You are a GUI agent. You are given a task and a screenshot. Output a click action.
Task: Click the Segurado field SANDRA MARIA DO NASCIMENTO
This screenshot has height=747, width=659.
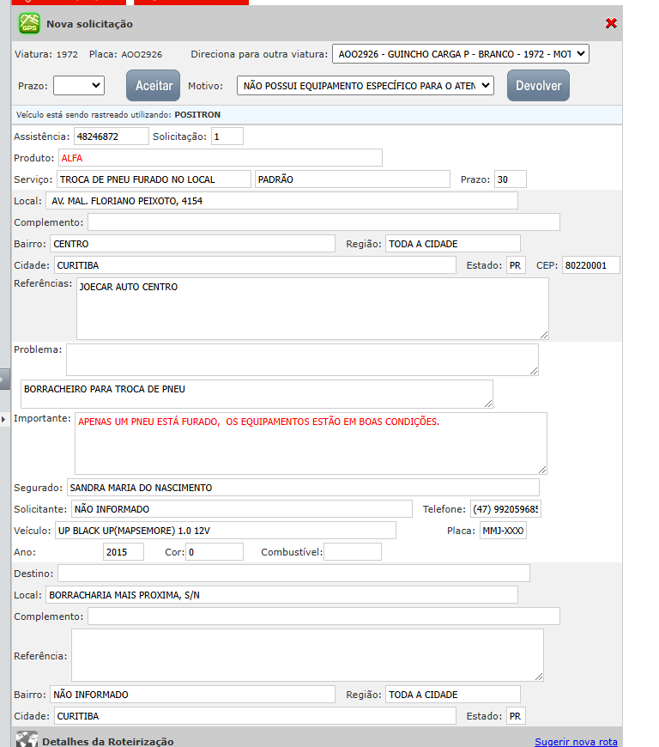click(303, 488)
